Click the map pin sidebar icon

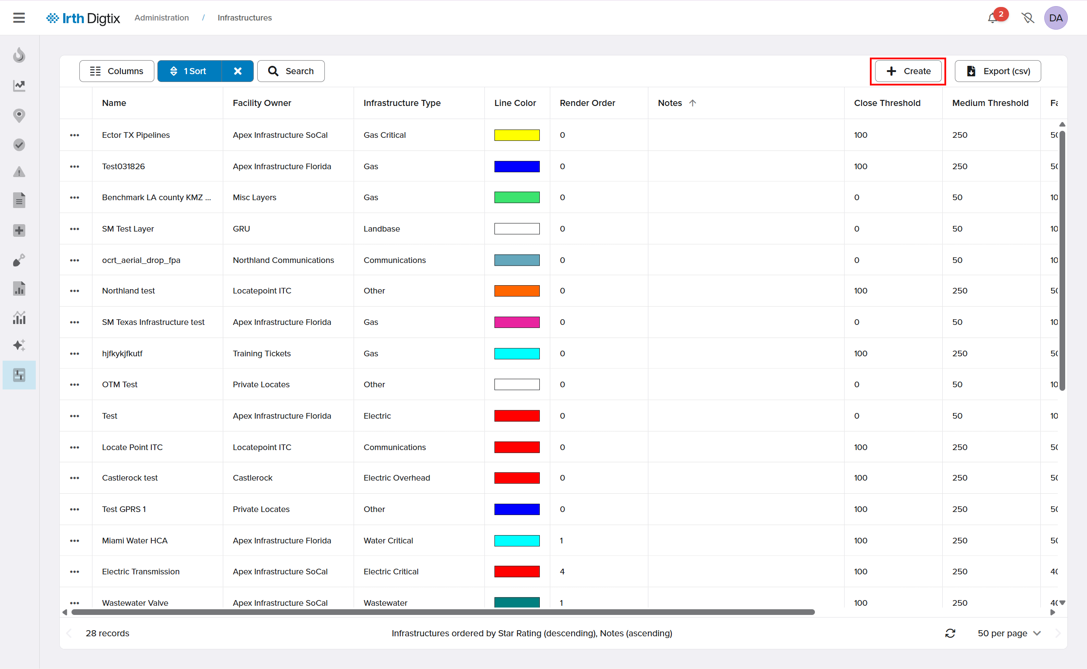point(19,116)
